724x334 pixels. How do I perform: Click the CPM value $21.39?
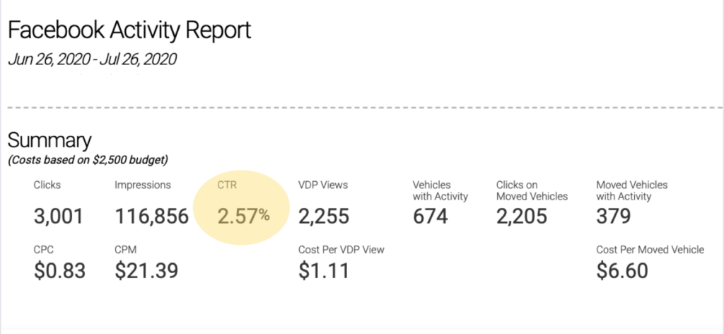tap(146, 271)
